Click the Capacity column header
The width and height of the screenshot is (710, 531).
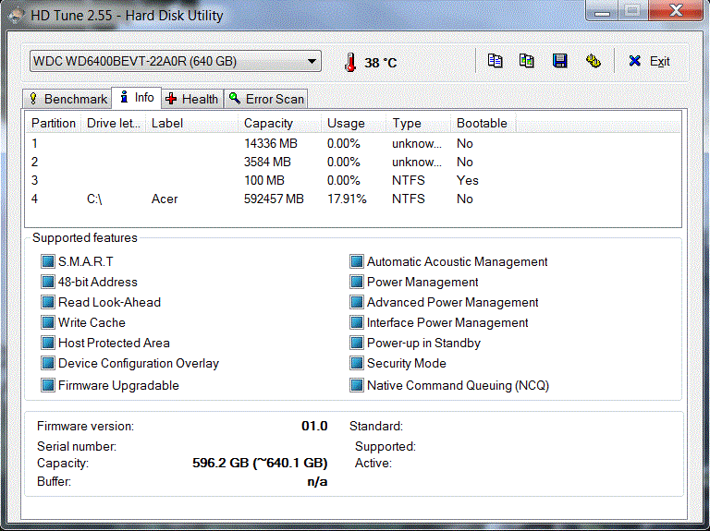click(280, 123)
